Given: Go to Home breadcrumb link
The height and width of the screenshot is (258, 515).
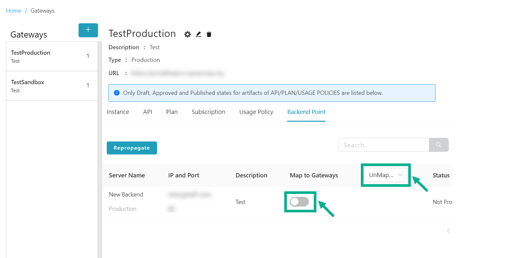Looking at the screenshot, I should coord(14,11).
